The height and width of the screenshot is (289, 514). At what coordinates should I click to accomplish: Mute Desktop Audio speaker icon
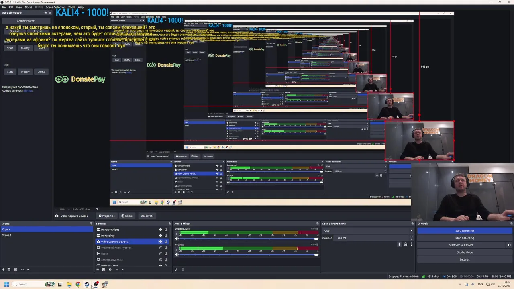coord(177,239)
